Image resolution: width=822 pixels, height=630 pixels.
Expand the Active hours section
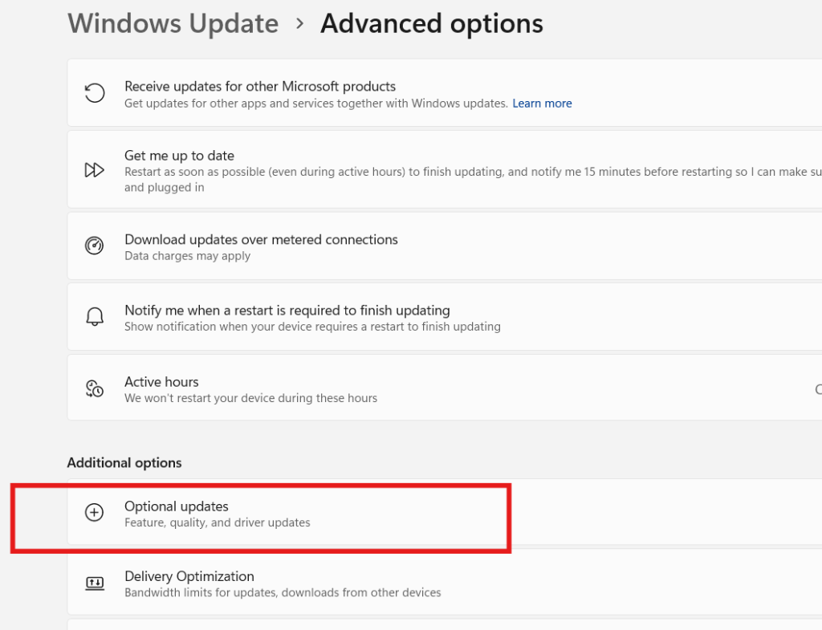tap(401, 388)
